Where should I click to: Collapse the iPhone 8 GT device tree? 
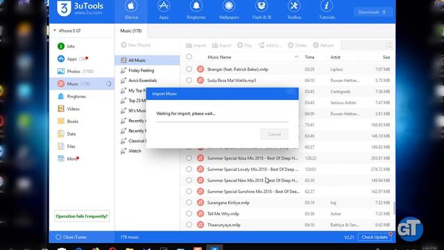(x=55, y=31)
